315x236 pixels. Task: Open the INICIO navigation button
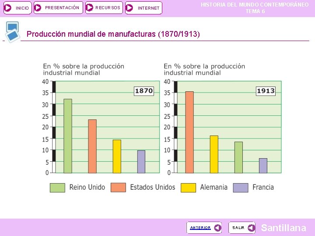[x=17, y=8]
